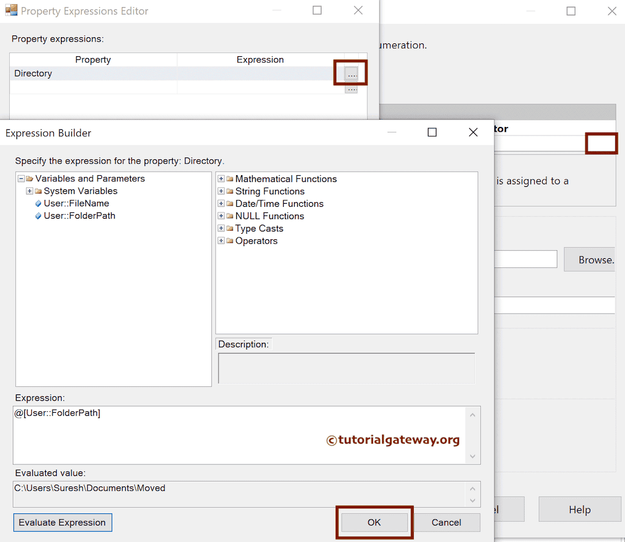625x542 pixels.
Task: Click the Help button in background window
Action: tap(580, 509)
